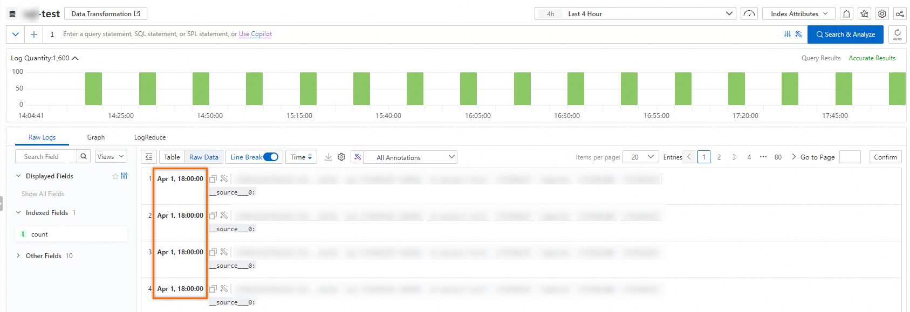Open Data Transformation
910x312 pixels.
pos(106,13)
